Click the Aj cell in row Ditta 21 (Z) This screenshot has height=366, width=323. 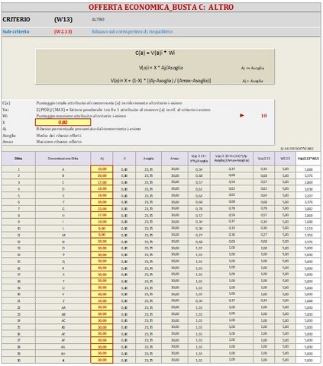102,301
